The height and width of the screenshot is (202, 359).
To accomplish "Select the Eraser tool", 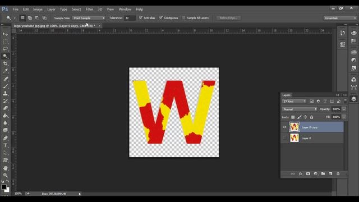I will point(5,108).
